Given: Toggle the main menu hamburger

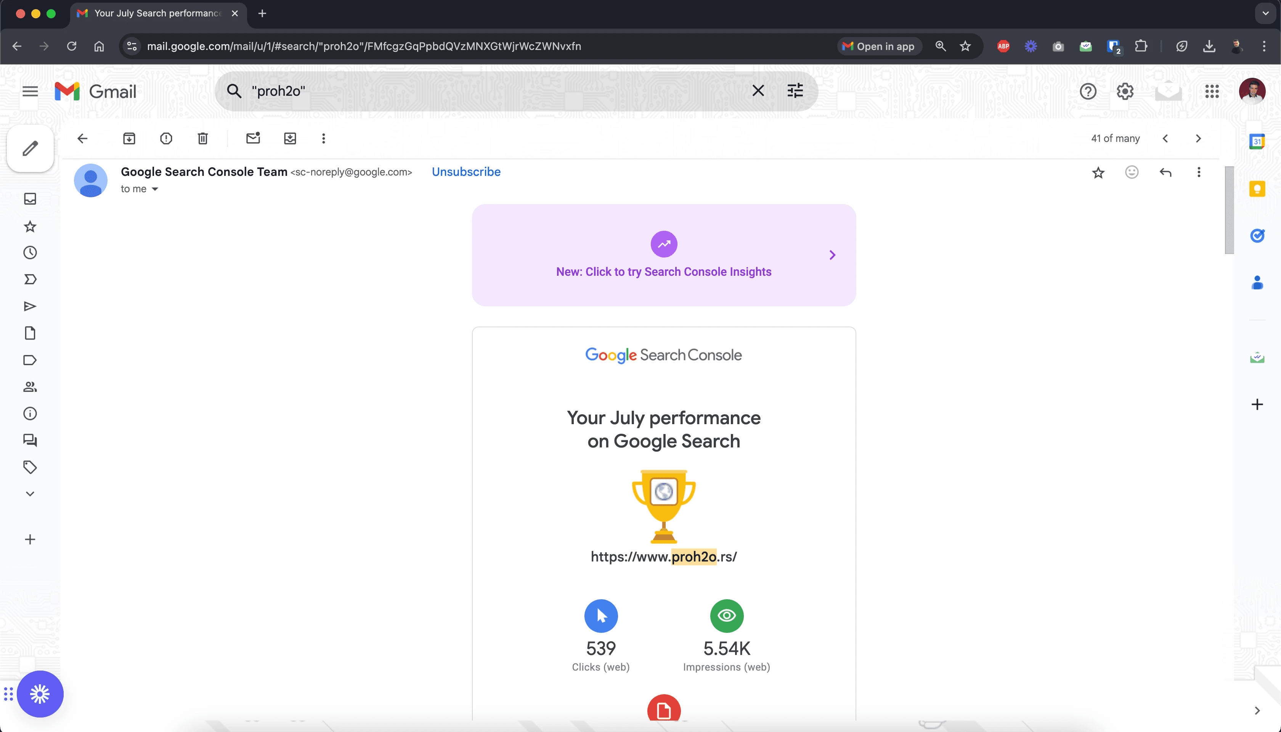Looking at the screenshot, I should (30, 92).
